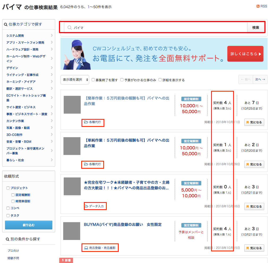
Task: Go to next page with 次へ
Action: [260, 79]
